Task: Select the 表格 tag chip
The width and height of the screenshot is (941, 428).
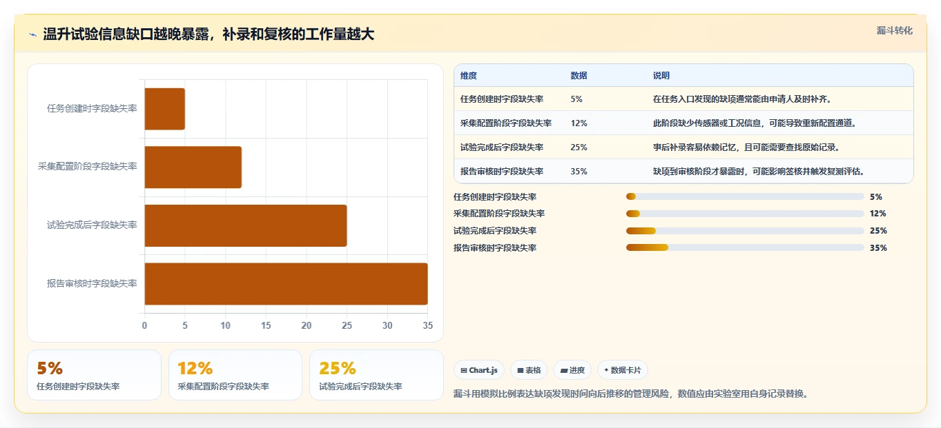Action: [529, 370]
